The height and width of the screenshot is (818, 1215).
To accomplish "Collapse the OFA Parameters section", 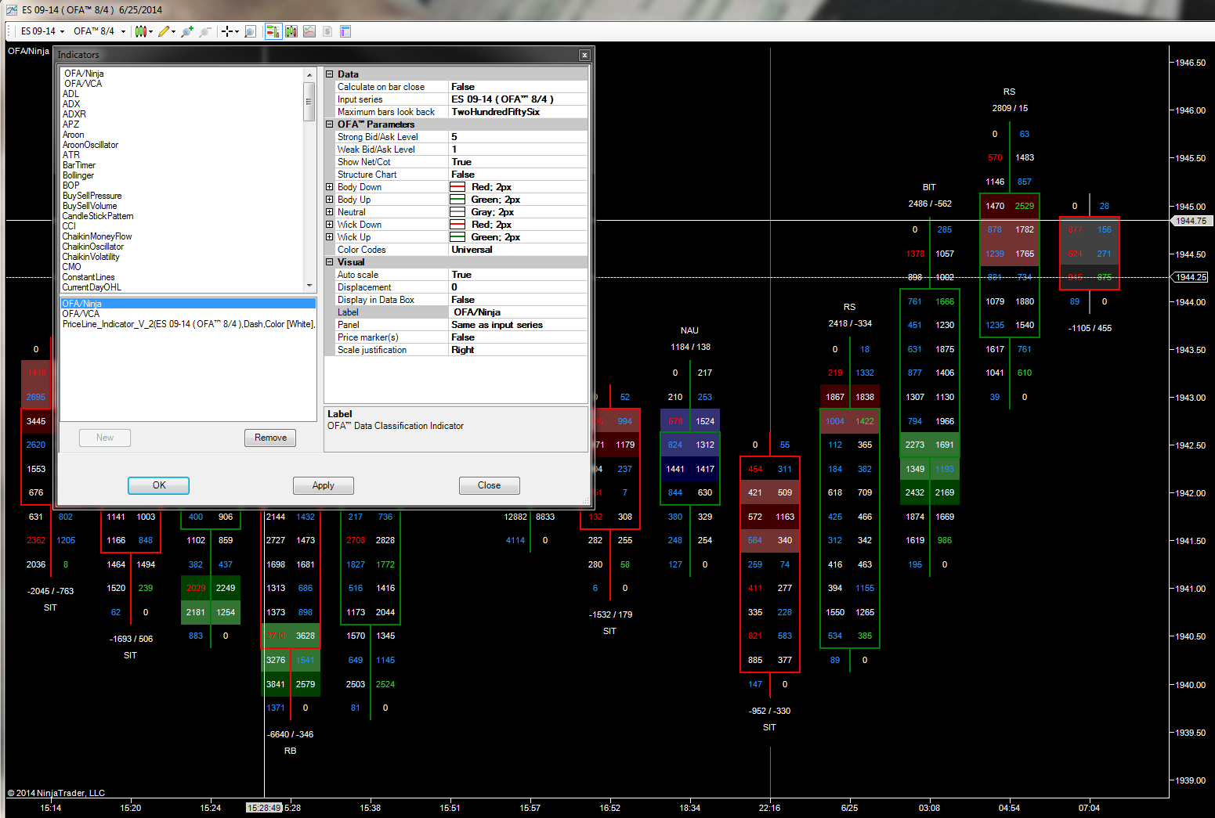I will (330, 124).
